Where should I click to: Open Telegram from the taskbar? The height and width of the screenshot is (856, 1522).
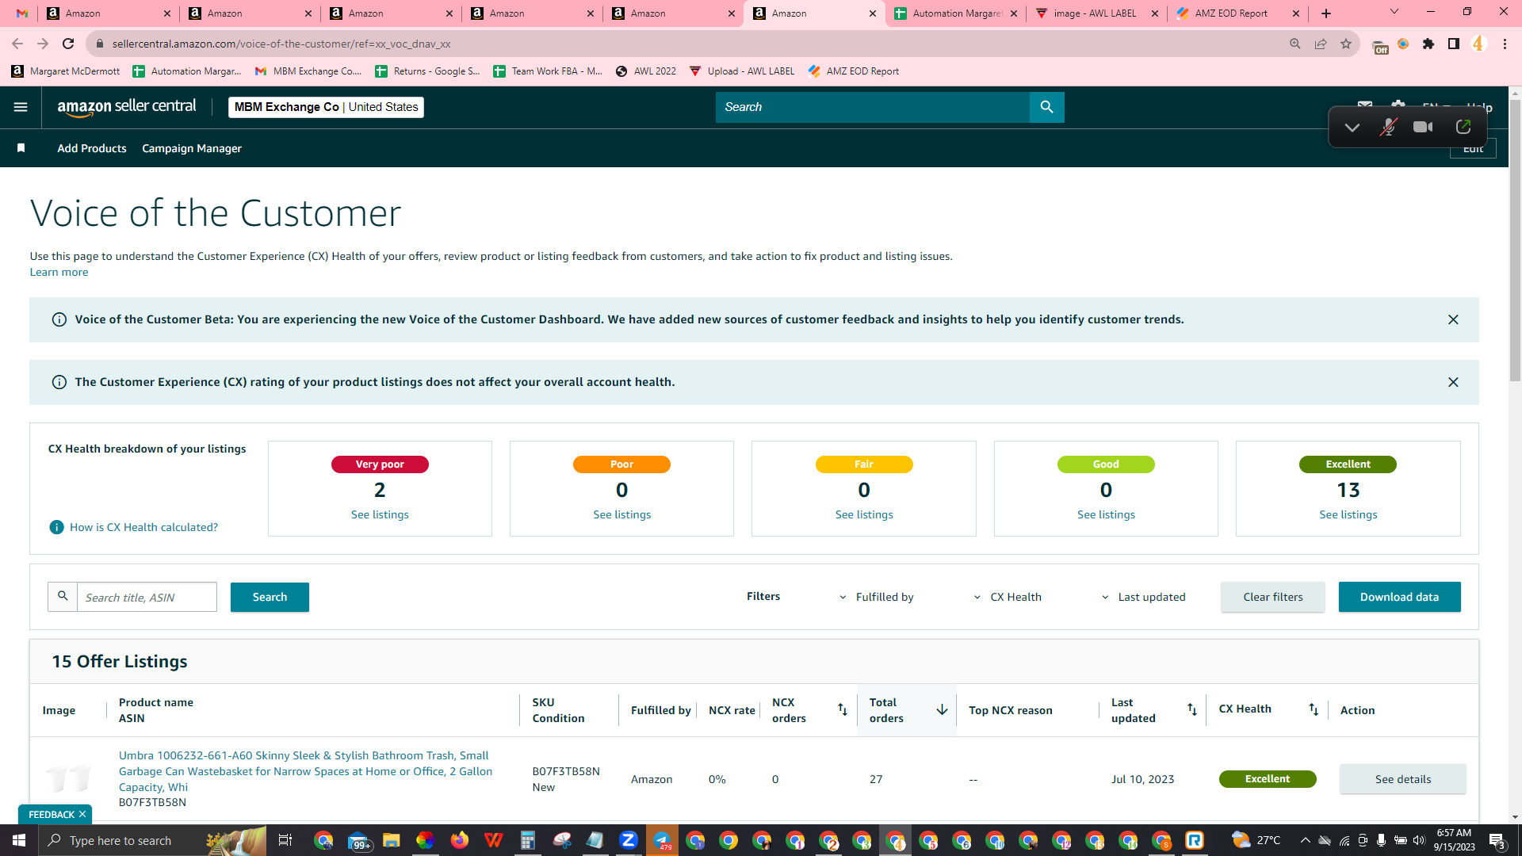662,840
